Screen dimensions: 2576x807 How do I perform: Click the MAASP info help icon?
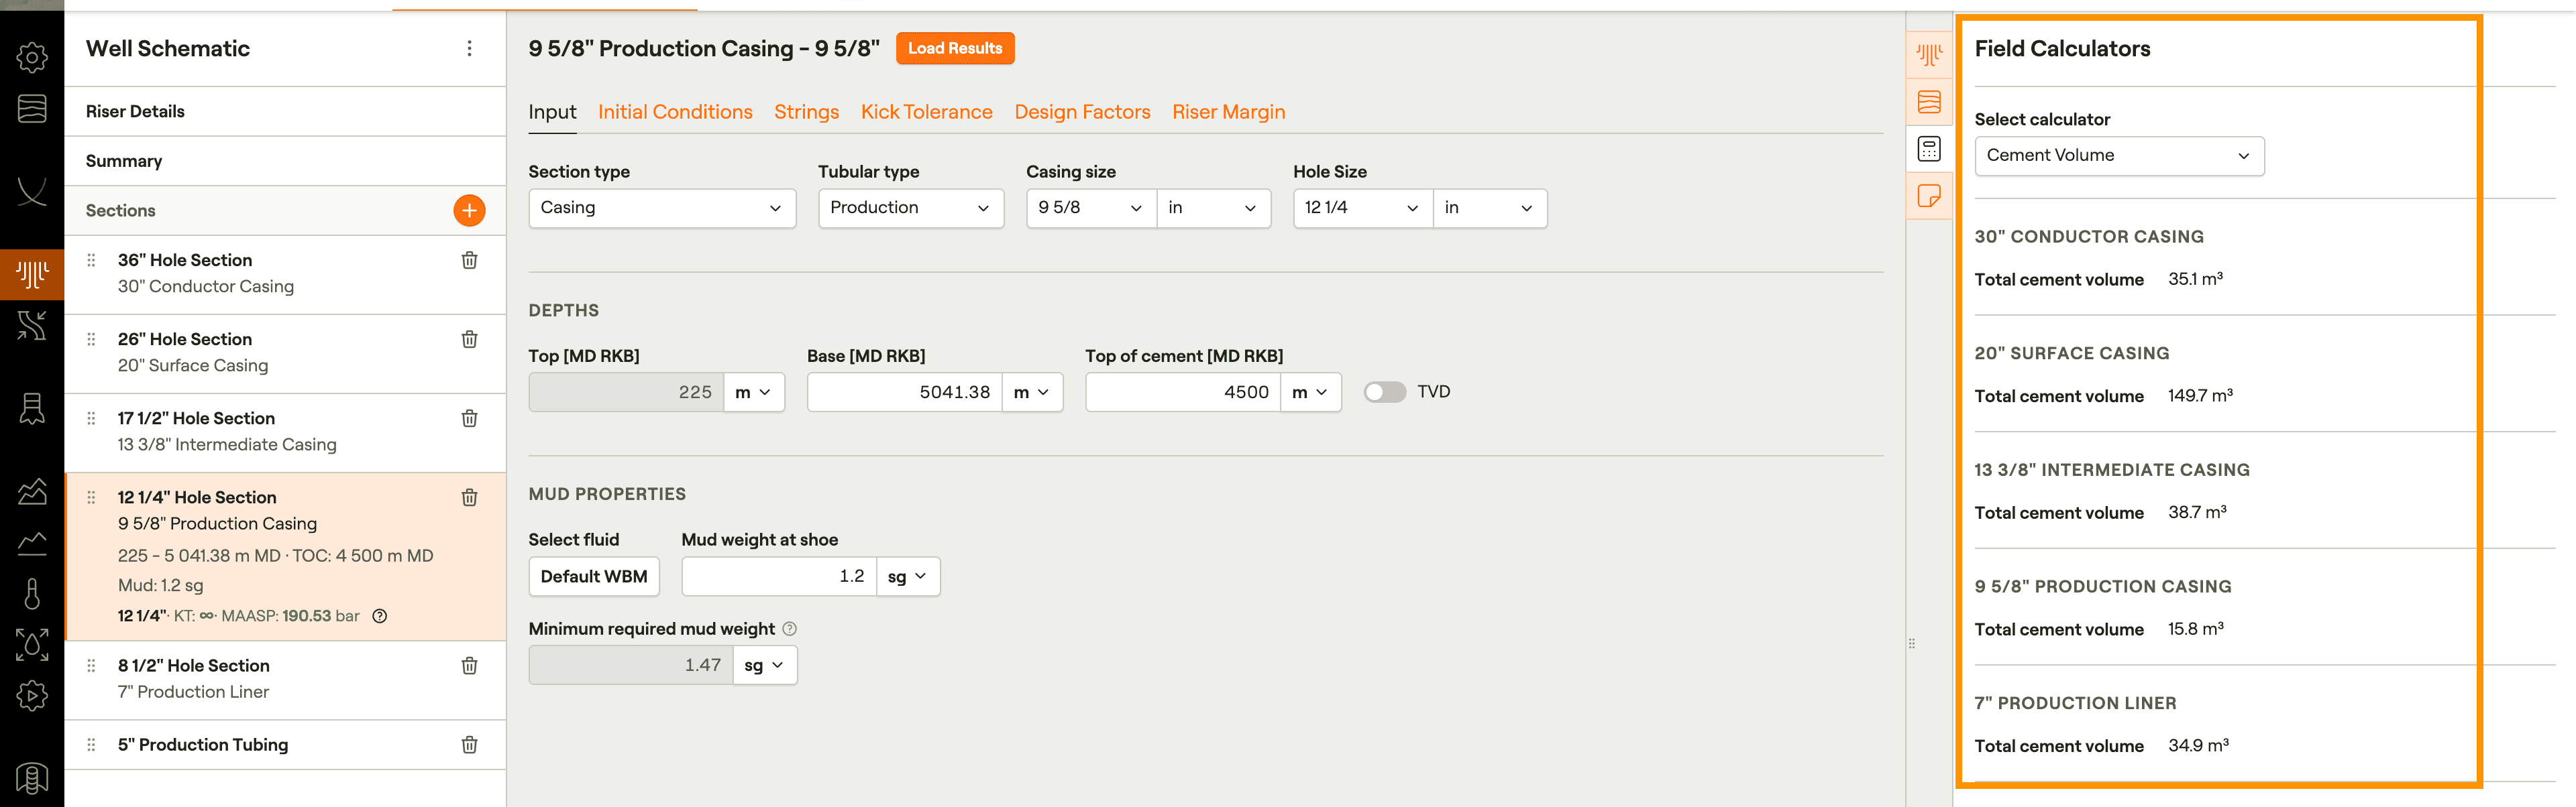(380, 616)
